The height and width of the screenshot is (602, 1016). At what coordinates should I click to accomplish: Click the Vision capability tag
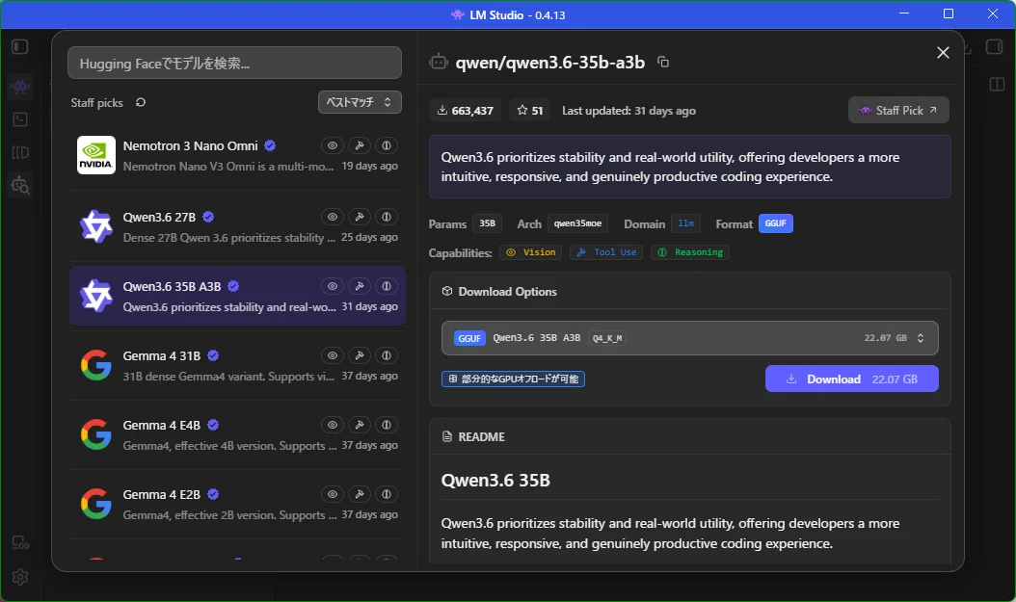pos(531,252)
